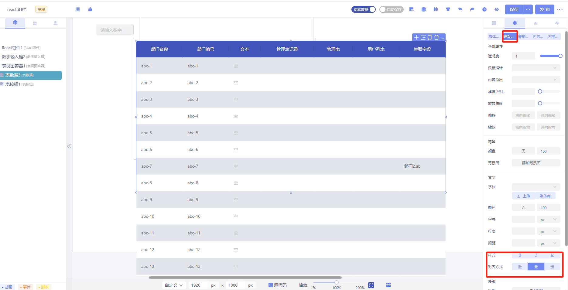The height and width of the screenshot is (290, 568).
Task: Toggle the dynamic data switch
Action: (364, 9)
